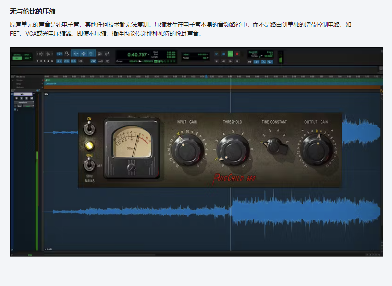Click the Stop transport button

pyautogui.click(x=224, y=54)
